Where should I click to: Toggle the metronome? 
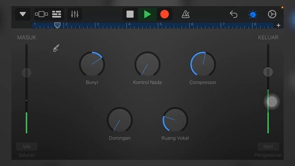(x=185, y=14)
